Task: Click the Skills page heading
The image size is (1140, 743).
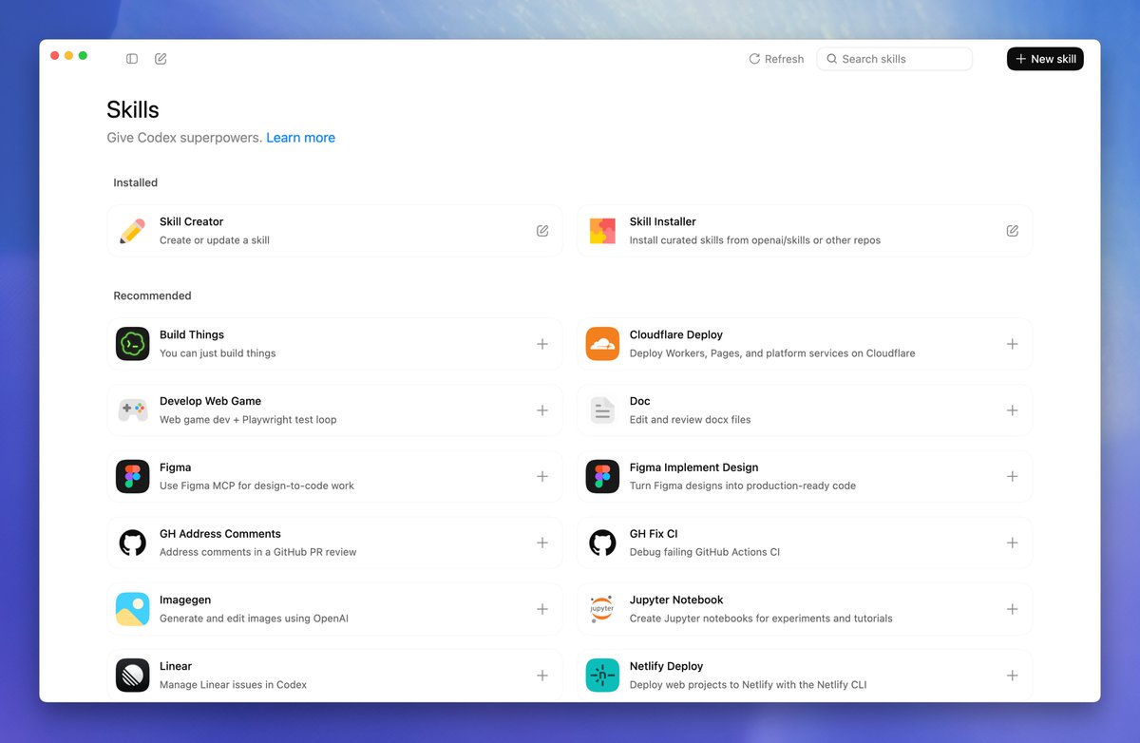Action: pos(133,109)
